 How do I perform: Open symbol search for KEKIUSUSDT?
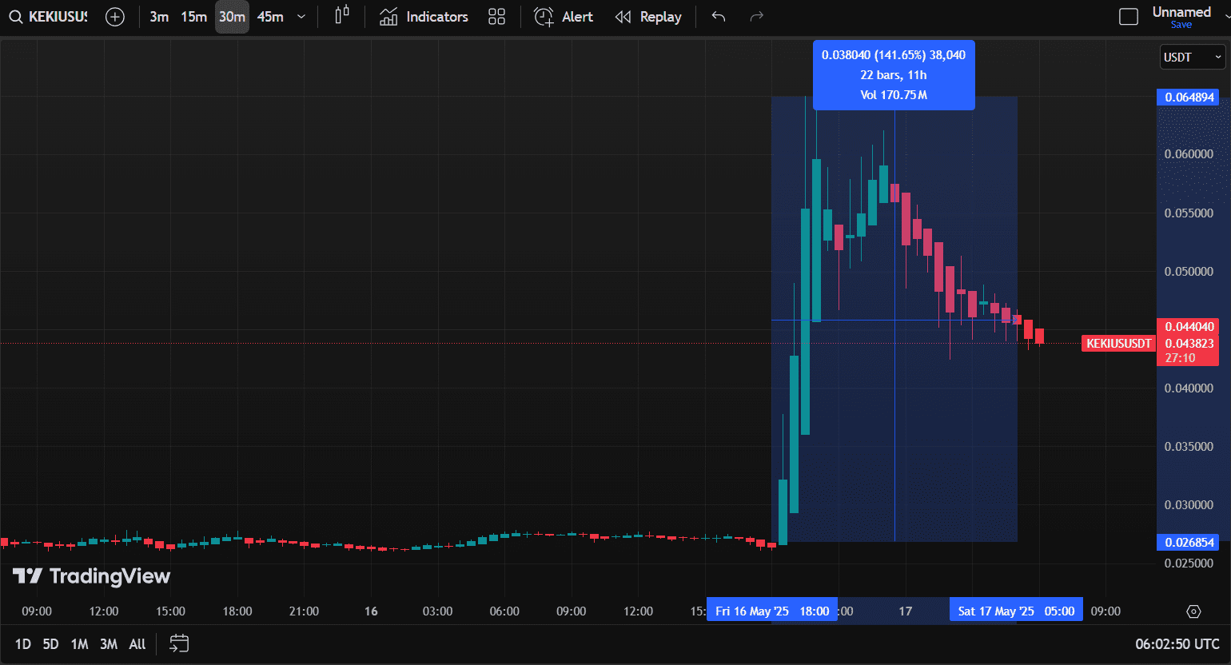coord(50,17)
